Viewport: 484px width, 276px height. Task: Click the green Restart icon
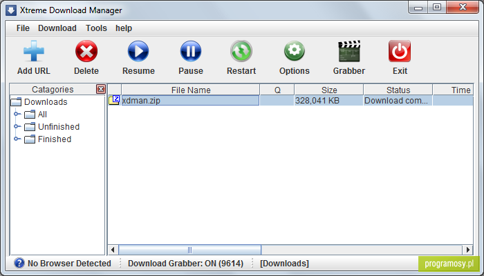[x=241, y=51]
